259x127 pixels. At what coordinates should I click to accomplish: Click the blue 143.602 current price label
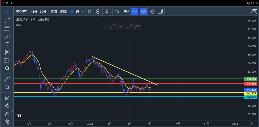(251, 90)
